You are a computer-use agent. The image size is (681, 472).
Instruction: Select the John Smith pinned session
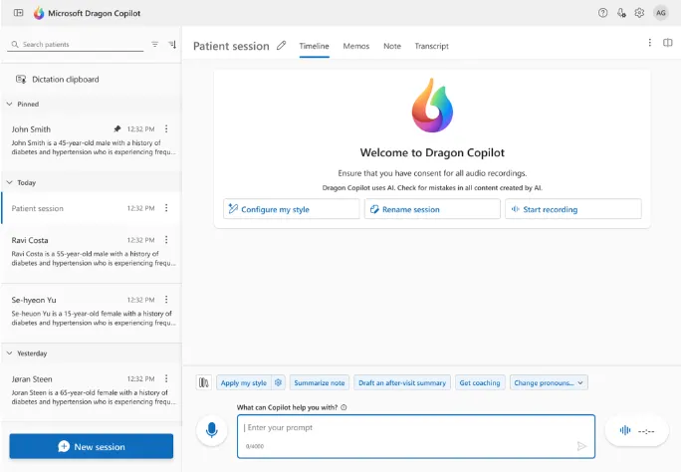click(92, 140)
